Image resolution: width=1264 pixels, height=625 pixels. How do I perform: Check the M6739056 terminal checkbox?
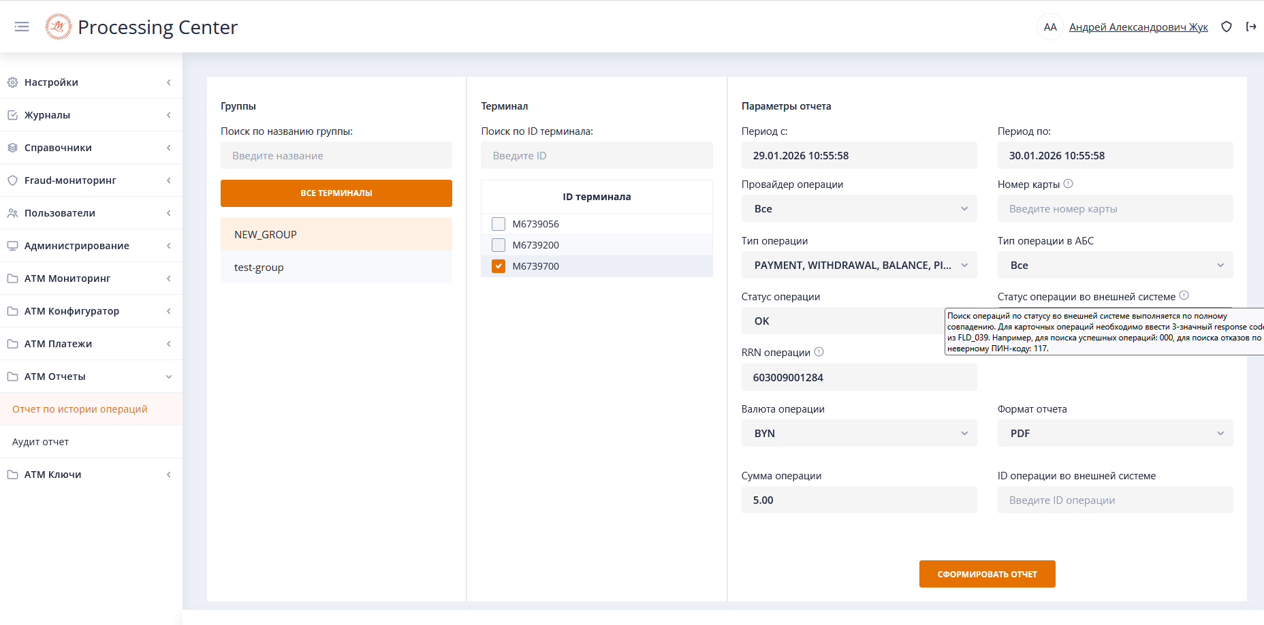pyautogui.click(x=499, y=224)
